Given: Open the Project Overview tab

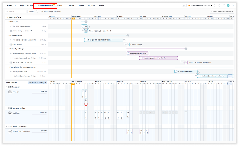Looking at the screenshot, I should pyautogui.click(x=27, y=5).
